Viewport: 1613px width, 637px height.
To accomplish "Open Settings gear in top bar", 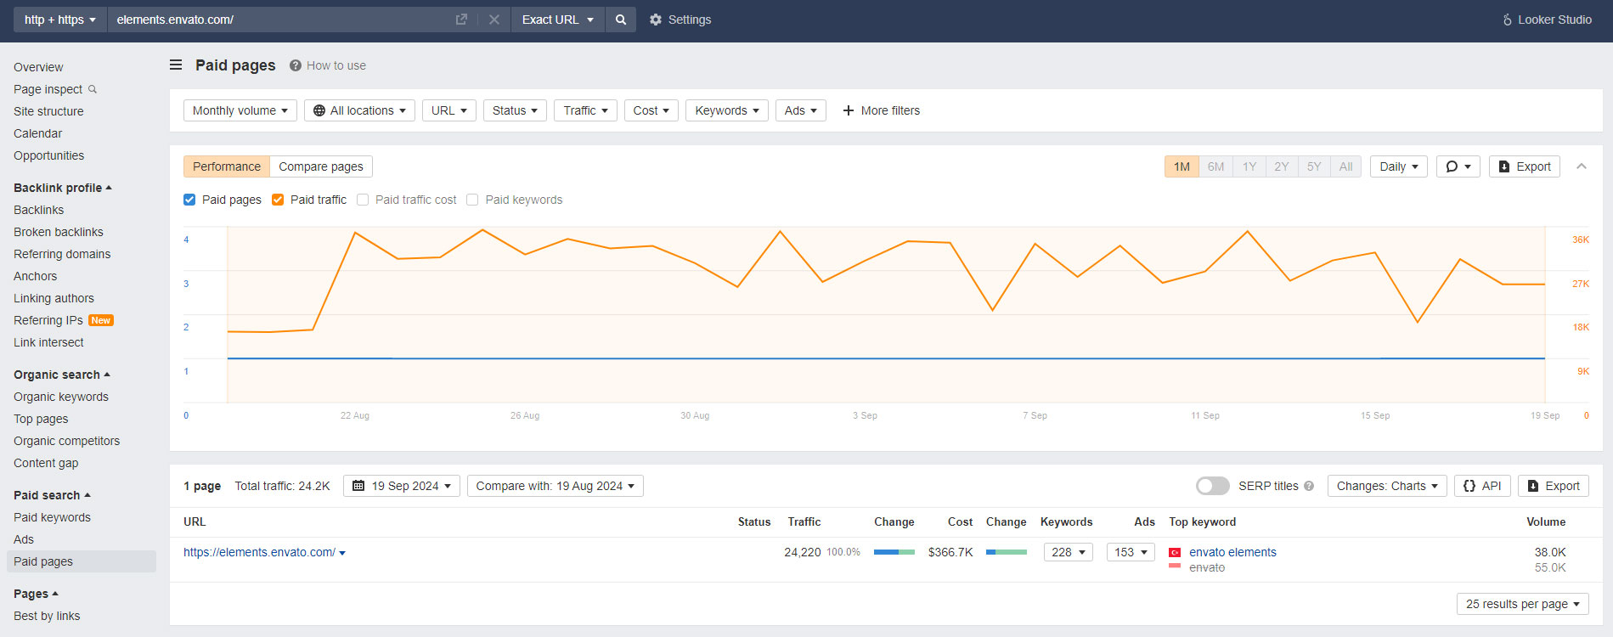I will click(680, 20).
